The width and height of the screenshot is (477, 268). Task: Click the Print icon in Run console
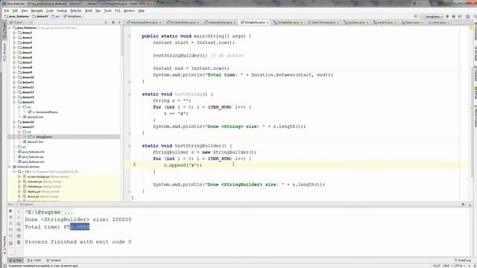coord(19,236)
